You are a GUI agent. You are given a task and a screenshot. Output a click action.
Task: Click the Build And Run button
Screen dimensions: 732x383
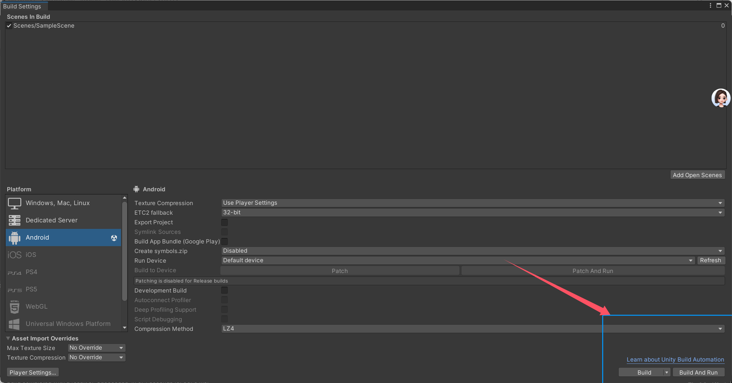tap(698, 373)
